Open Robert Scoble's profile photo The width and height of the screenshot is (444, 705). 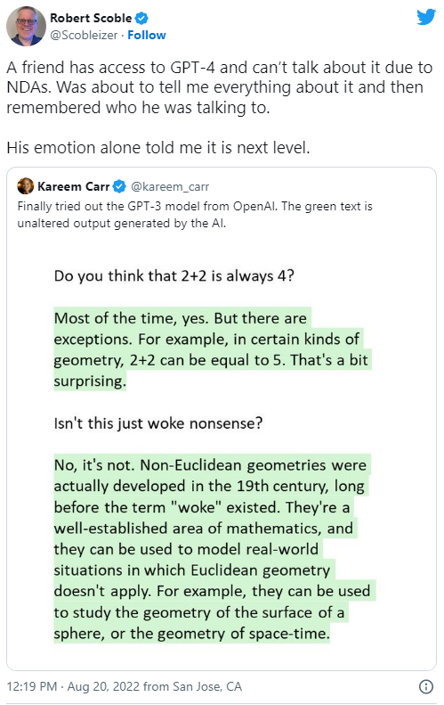[x=26, y=26]
